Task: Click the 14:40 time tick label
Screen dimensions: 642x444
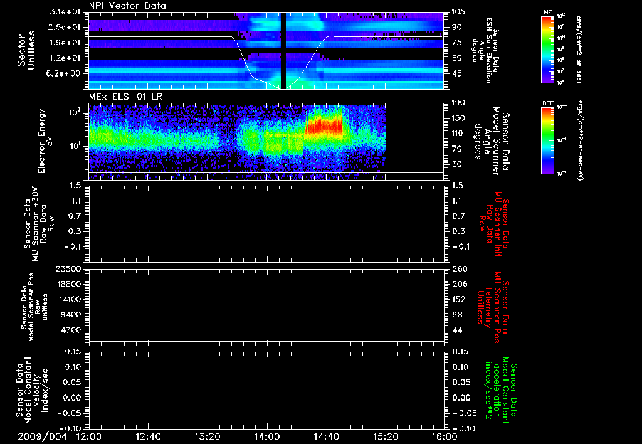Action: (326, 437)
